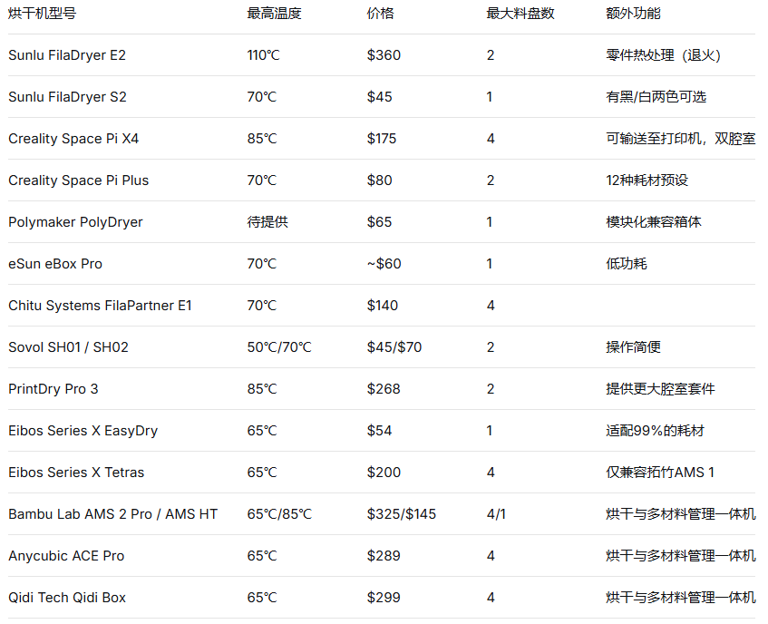Click 仅兼容拓竹AMS 1 feature cell
The height and width of the screenshot is (624, 768).
pos(660,473)
